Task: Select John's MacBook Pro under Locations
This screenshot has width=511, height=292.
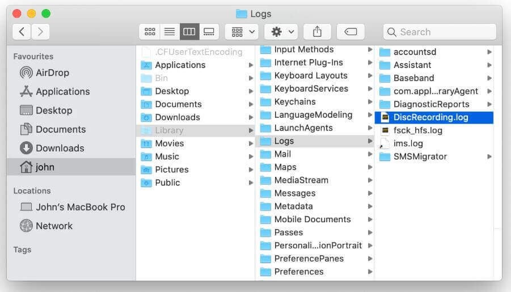Action: click(71, 207)
